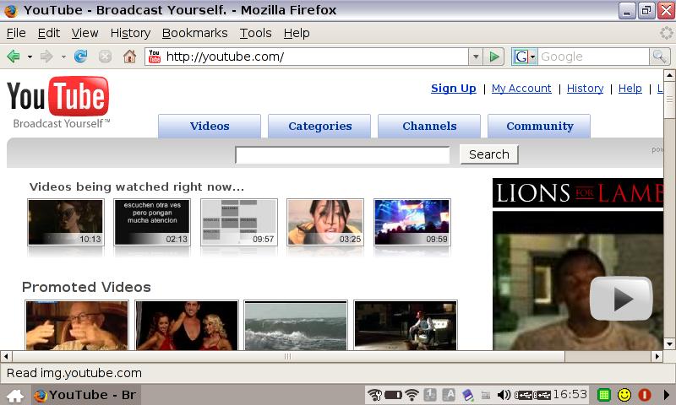Open the Edit menu
This screenshot has height=405, width=676.
pyautogui.click(x=49, y=33)
